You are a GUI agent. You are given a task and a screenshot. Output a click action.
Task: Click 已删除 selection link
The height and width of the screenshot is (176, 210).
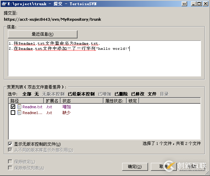coord(121,94)
